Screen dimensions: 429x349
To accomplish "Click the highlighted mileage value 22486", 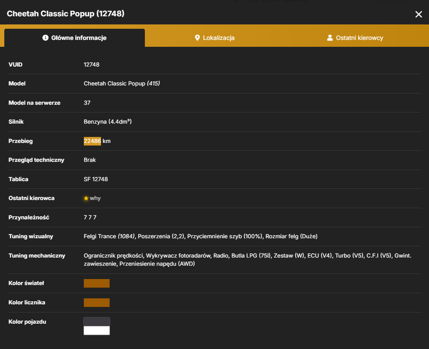I will (x=92, y=141).
